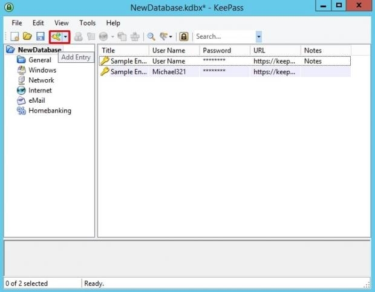This screenshot has height=292, width=375.
Task: Focus the Search quick-find box
Action: [224, 36]
